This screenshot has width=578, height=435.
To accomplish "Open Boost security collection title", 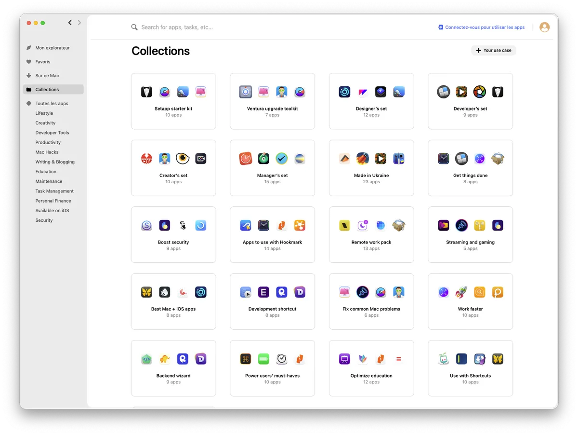I will pos(173,242).
